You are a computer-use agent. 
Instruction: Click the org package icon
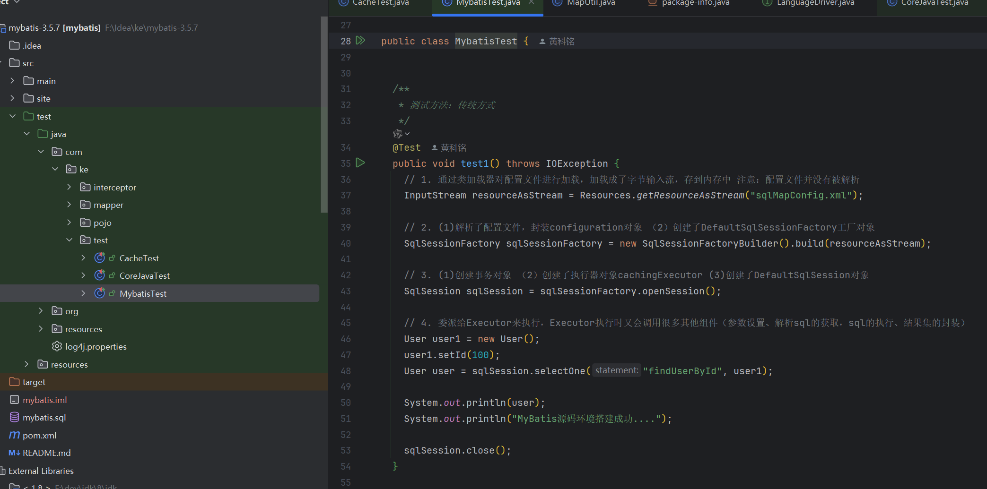57,311
